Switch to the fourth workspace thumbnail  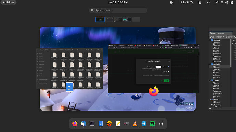(x=127, y=19)
